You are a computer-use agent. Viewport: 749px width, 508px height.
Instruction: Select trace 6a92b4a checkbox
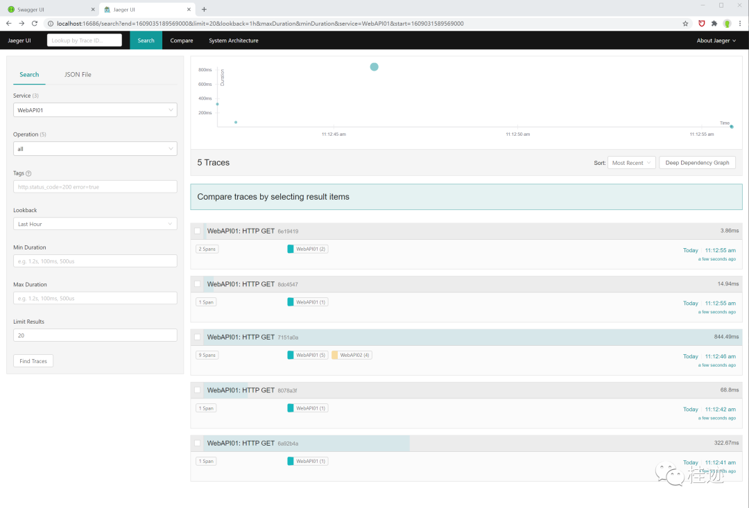pyautogui.click(x=197, y=443)
